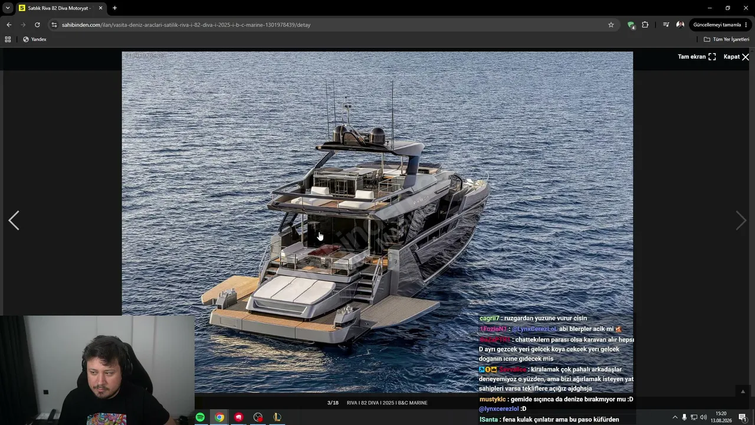Select the Satılık Riva 82 Diva Motoryat tab
Viewport: 755px width, 425px height.
pos(60,8)
